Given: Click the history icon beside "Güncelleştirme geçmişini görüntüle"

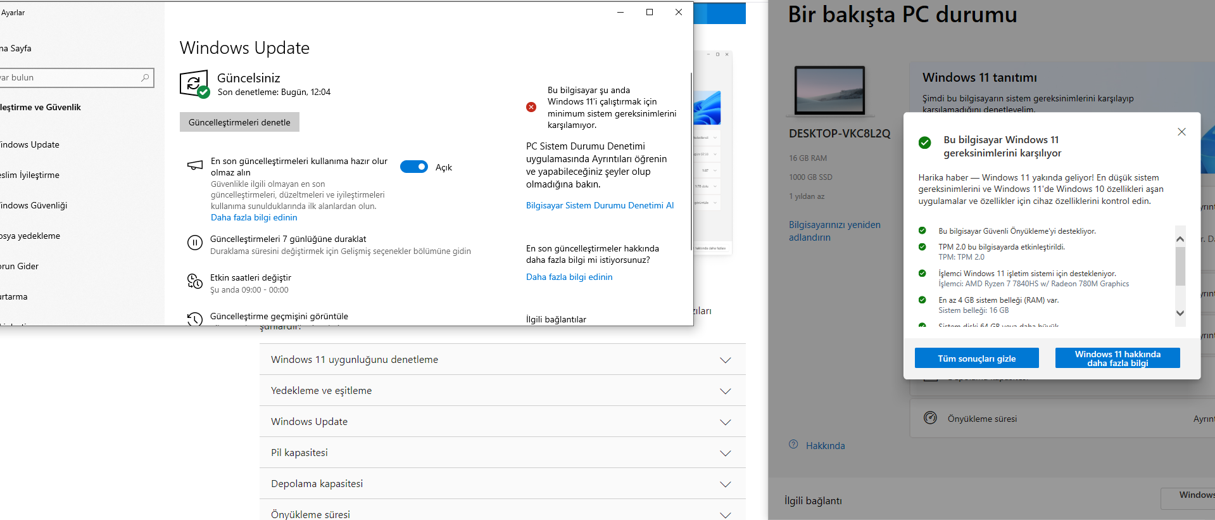Looking at the screenshot, I should 195,319.
